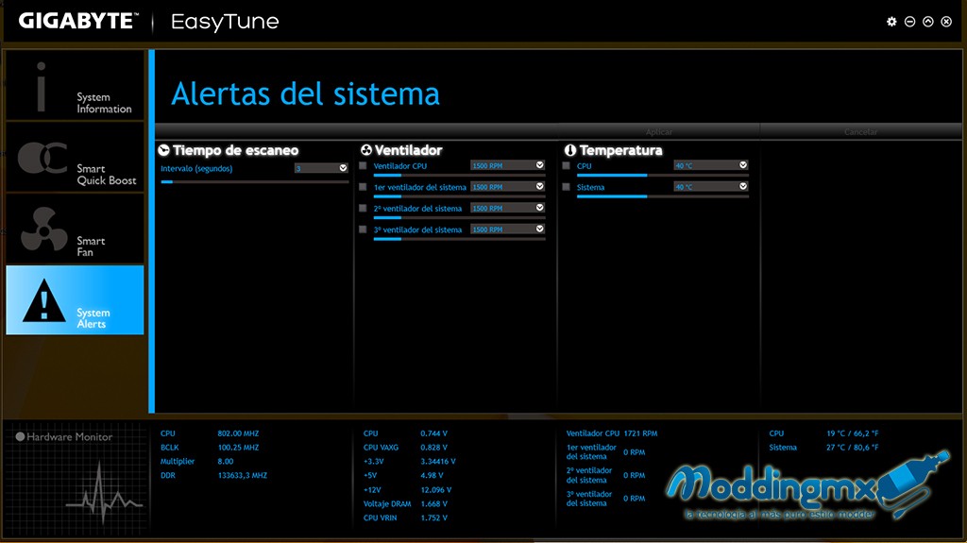Adjust the Ventilador CPU RPM slider
Image resolution: width=967 pixels, height=543 pixels.
point(460,176)
